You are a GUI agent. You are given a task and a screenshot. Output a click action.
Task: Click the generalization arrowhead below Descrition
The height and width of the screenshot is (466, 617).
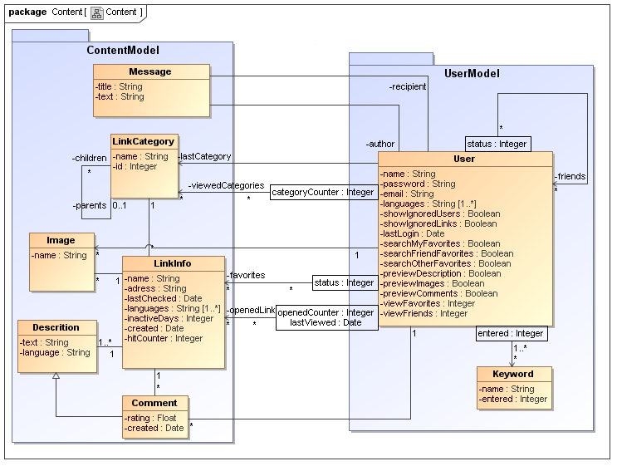point(56,375)
